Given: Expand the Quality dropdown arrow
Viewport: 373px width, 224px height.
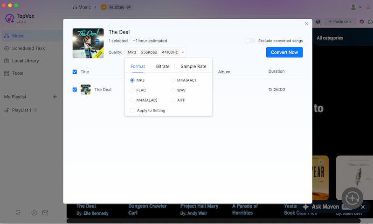Looking at the screenshot, I should point(183,52).
